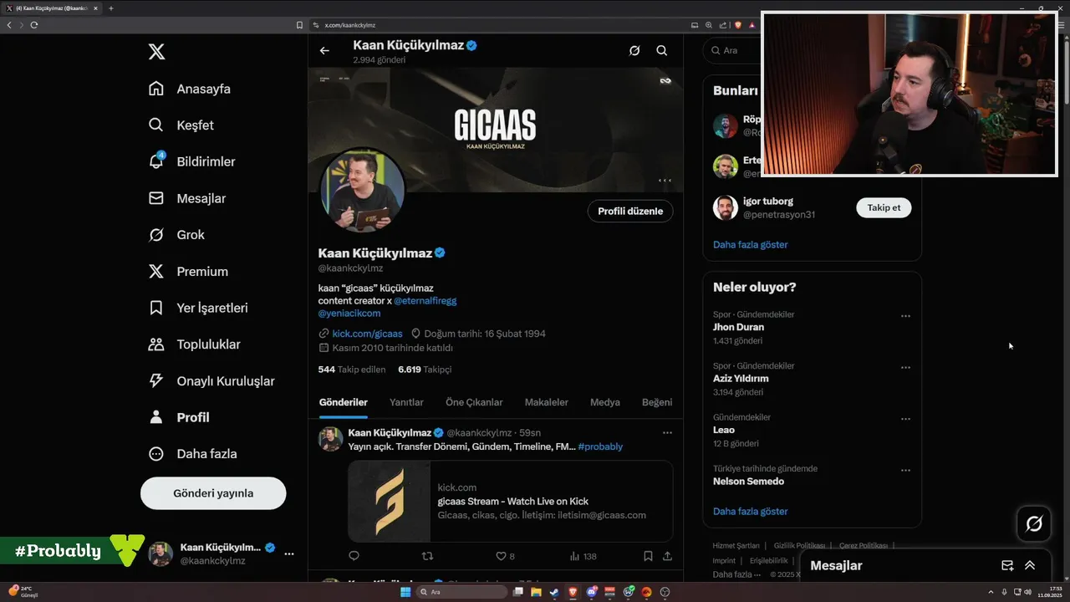
Task: Switch to the Beğeni tab
Action: click(657, 402)
